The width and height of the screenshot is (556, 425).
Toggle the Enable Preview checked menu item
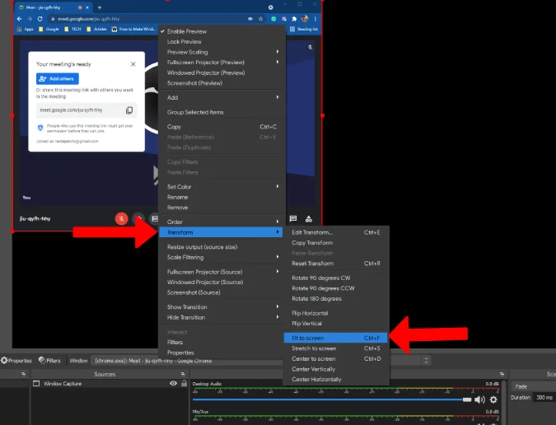(222, 31)
